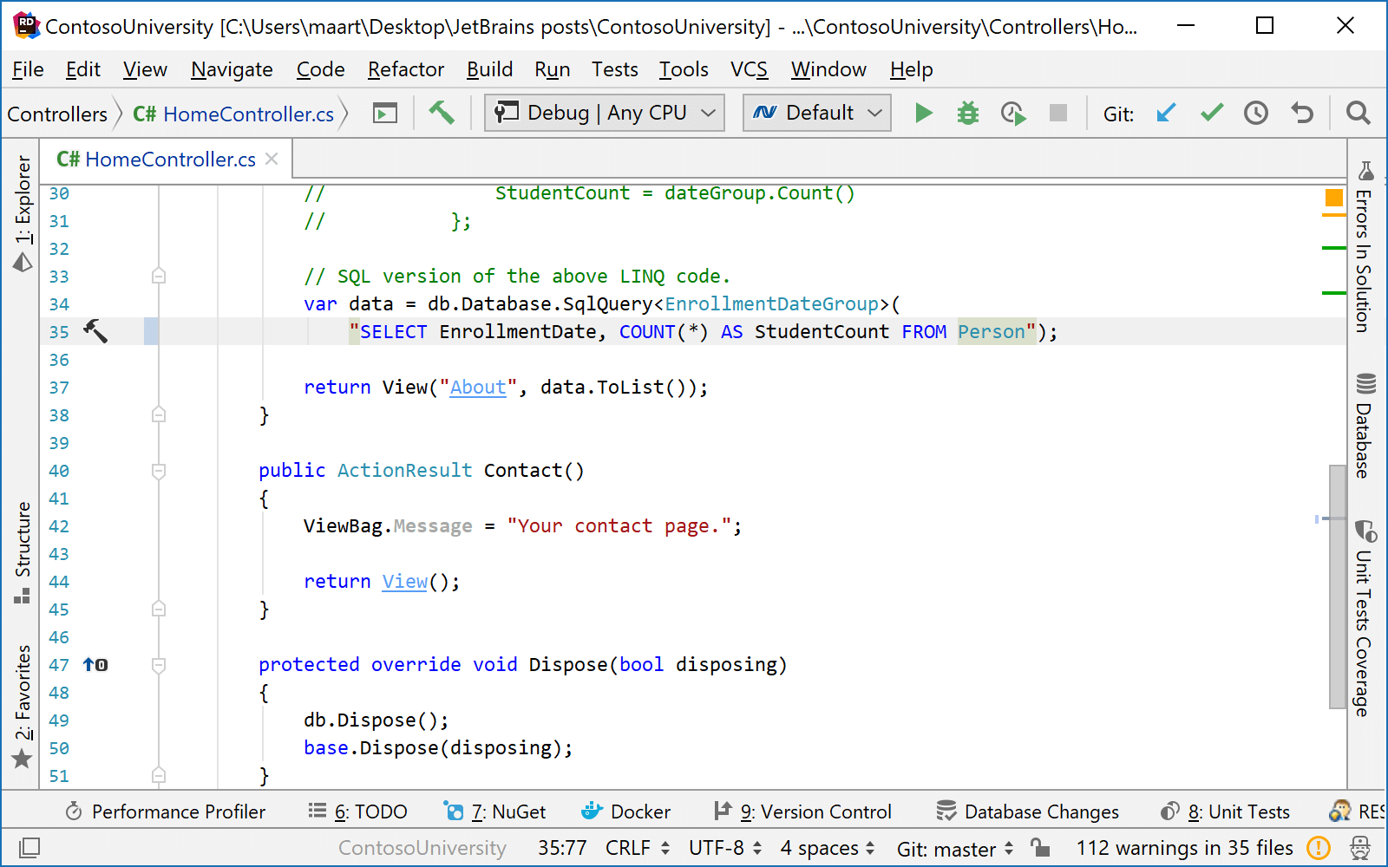This screenshot has height=867, width=1388.
Task: Open Errors In Solution tool window
Action: click(x=1365, y=247)
